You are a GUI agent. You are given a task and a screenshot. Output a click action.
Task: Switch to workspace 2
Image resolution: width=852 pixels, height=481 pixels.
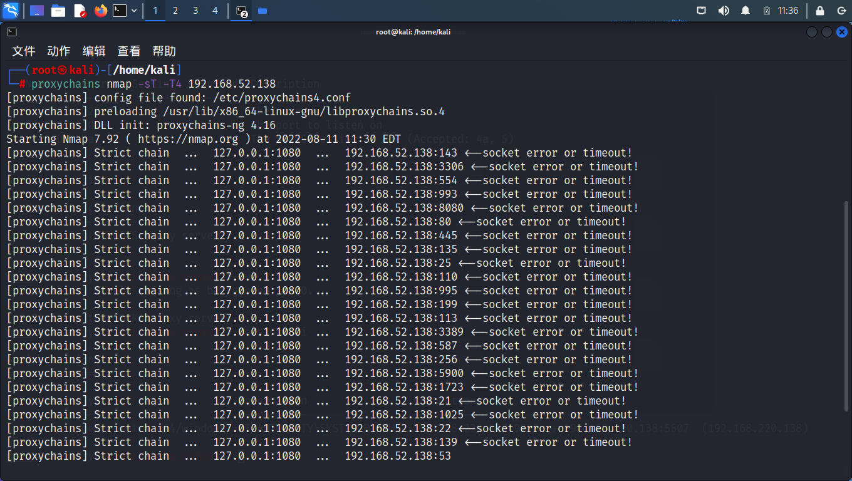click(175, 11)
